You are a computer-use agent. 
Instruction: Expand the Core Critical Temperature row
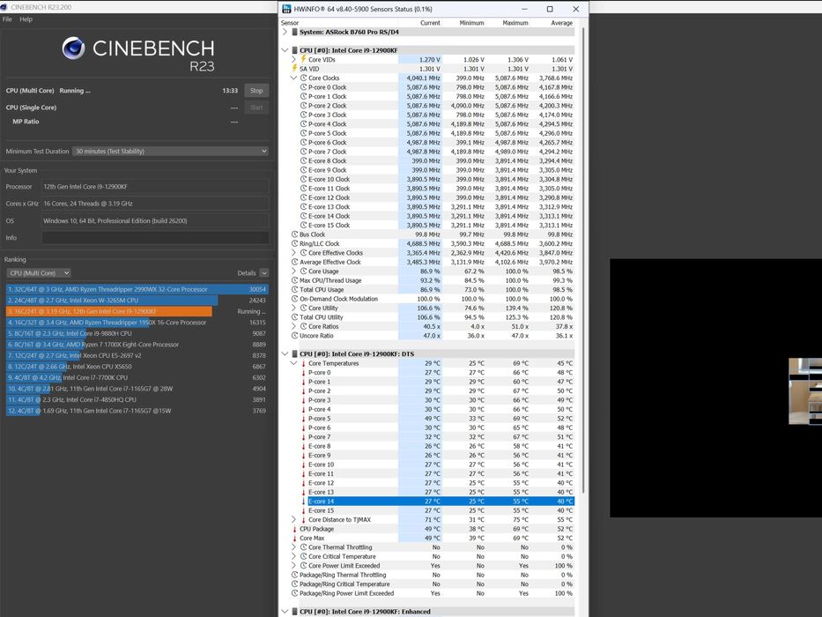coord(293,557)
